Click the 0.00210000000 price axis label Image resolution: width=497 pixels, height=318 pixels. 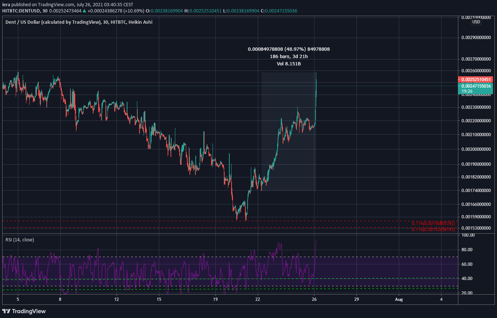pyautogui.click(x=476, y=135)
